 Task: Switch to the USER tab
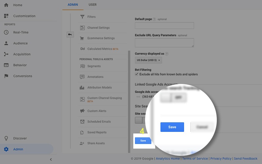92,5
